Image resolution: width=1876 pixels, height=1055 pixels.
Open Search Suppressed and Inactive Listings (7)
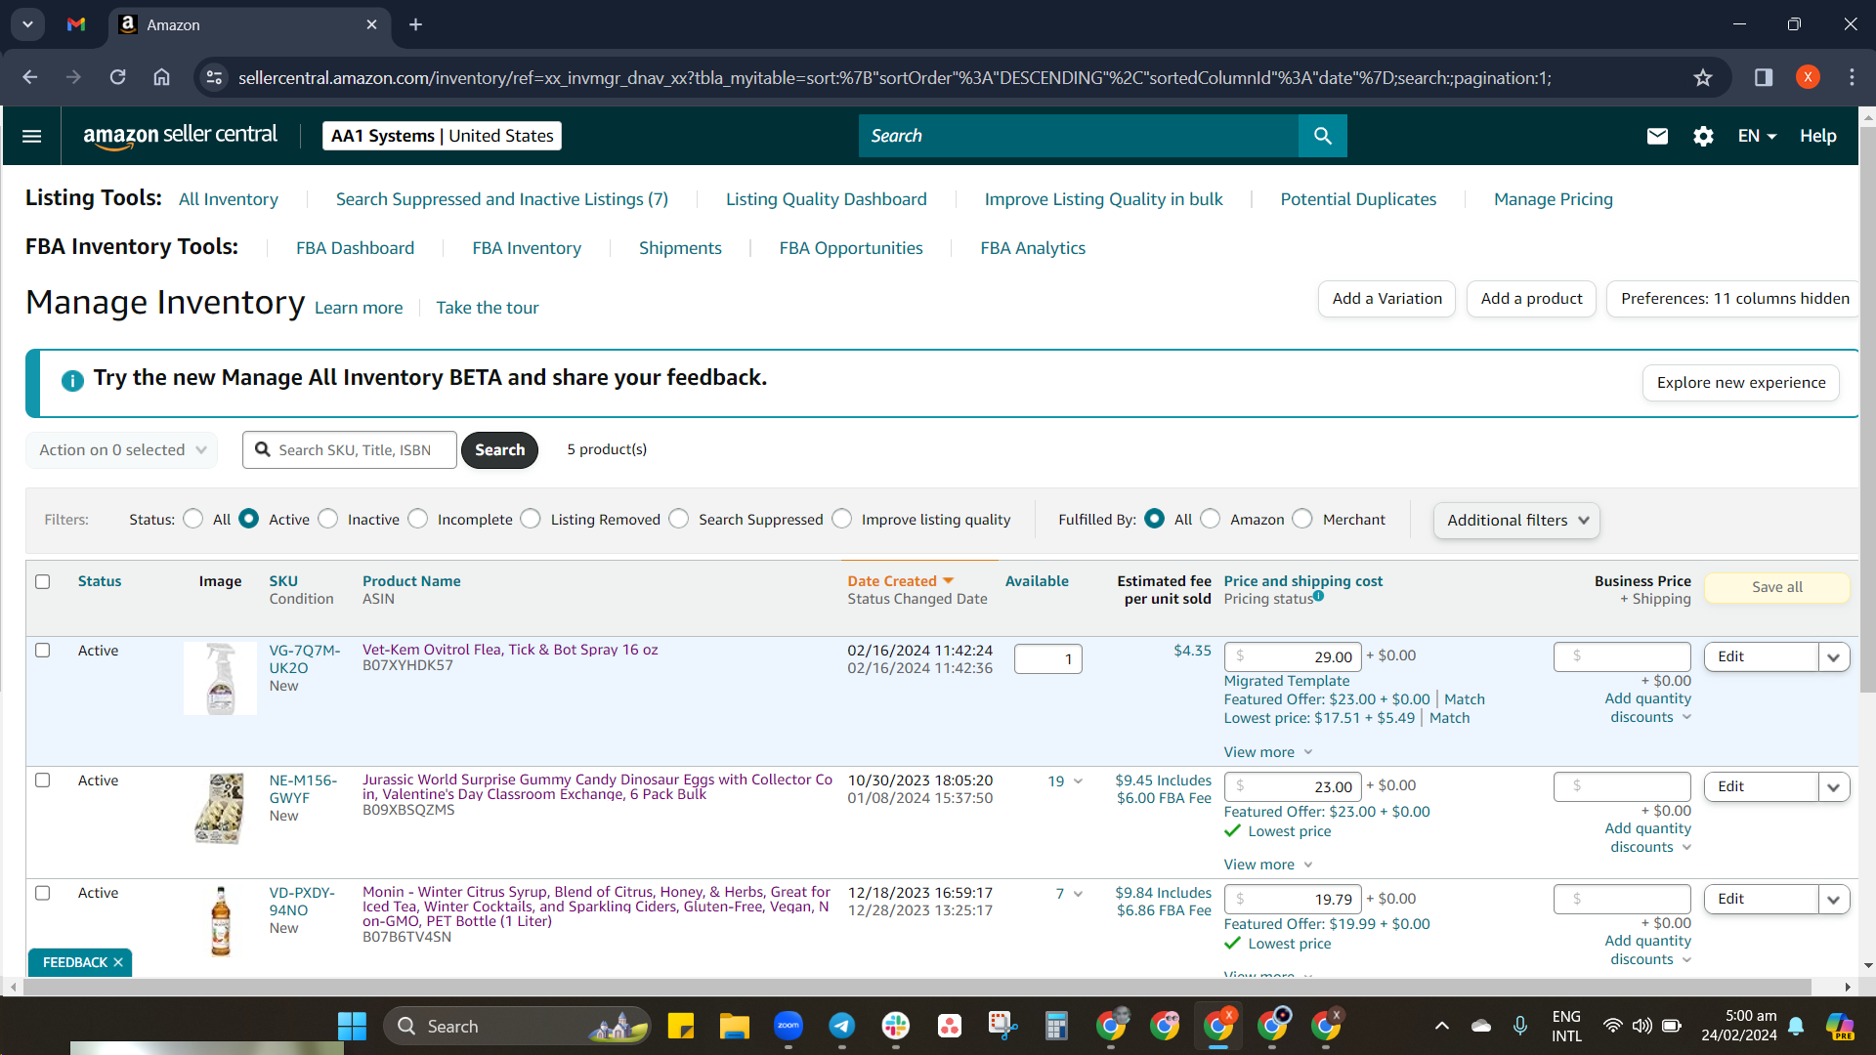click(502, 199)
